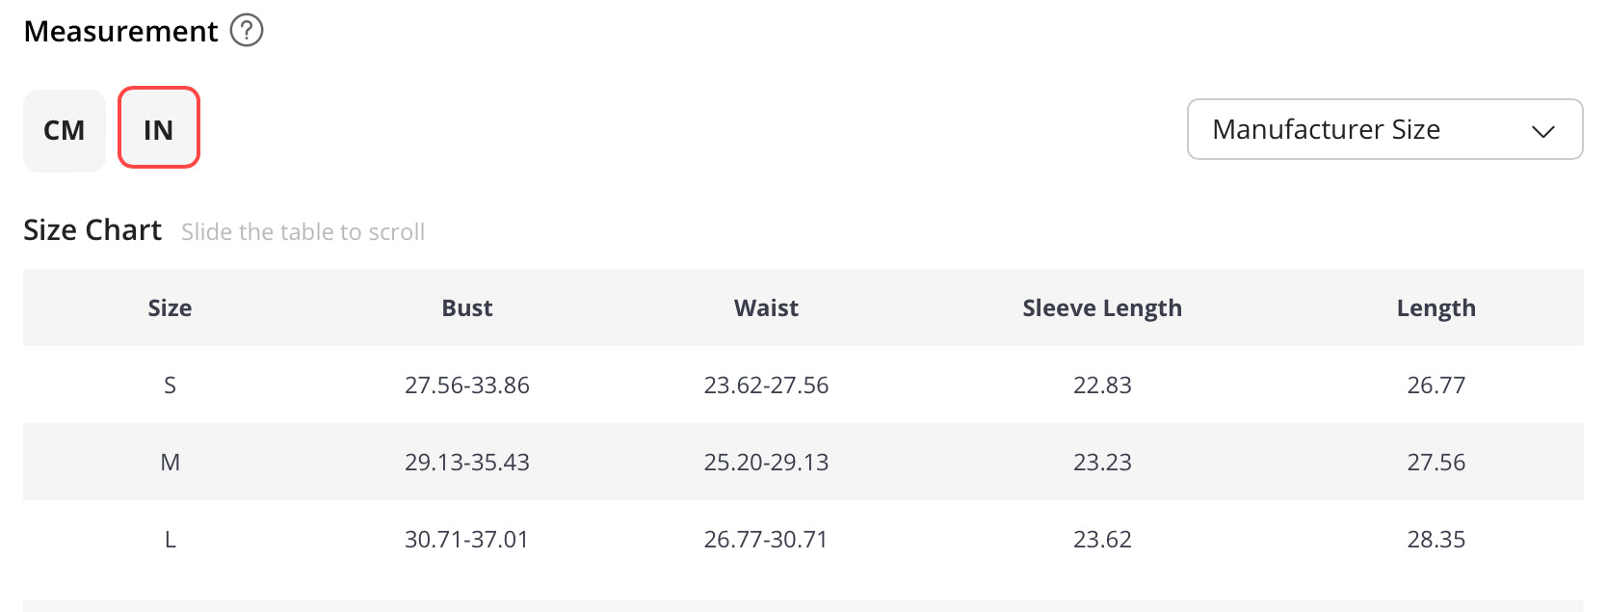Click the dropdown chevron arrow

pyautogui.click(x=1543, y=131)
